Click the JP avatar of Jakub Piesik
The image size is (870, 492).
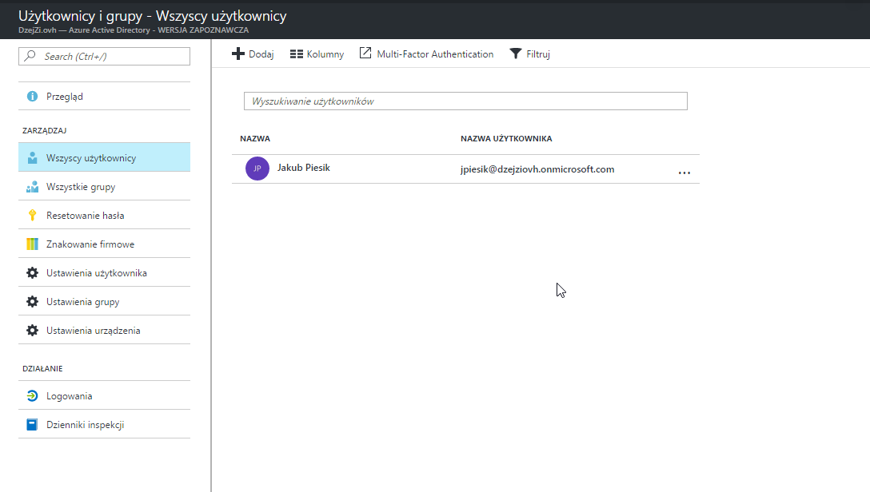click(x=257, y=169)
